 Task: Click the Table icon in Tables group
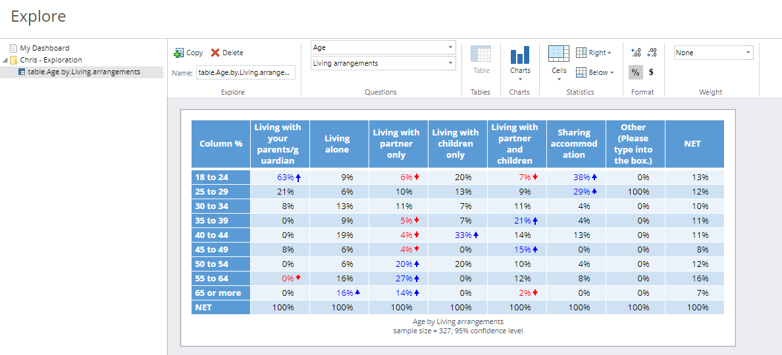tap(481, 55)
